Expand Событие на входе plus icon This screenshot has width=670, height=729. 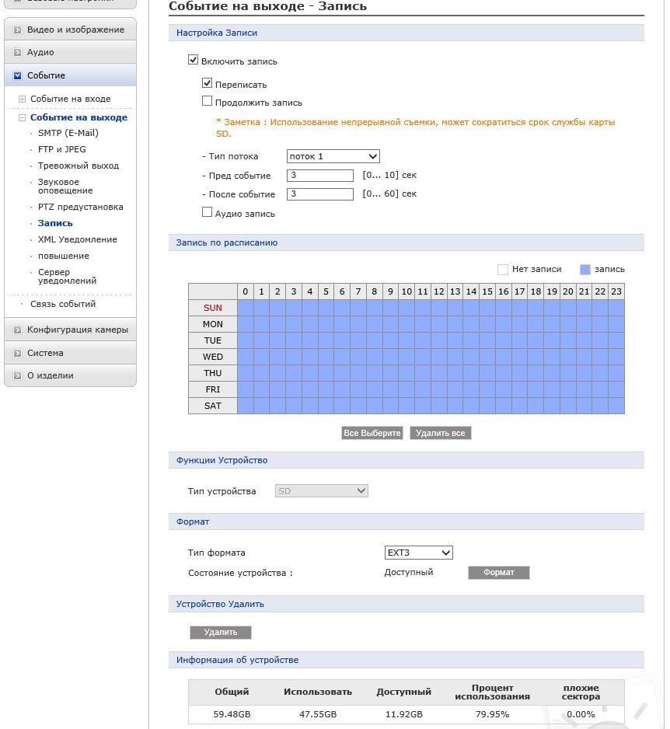pyautogui.click(x=22, y=99)
